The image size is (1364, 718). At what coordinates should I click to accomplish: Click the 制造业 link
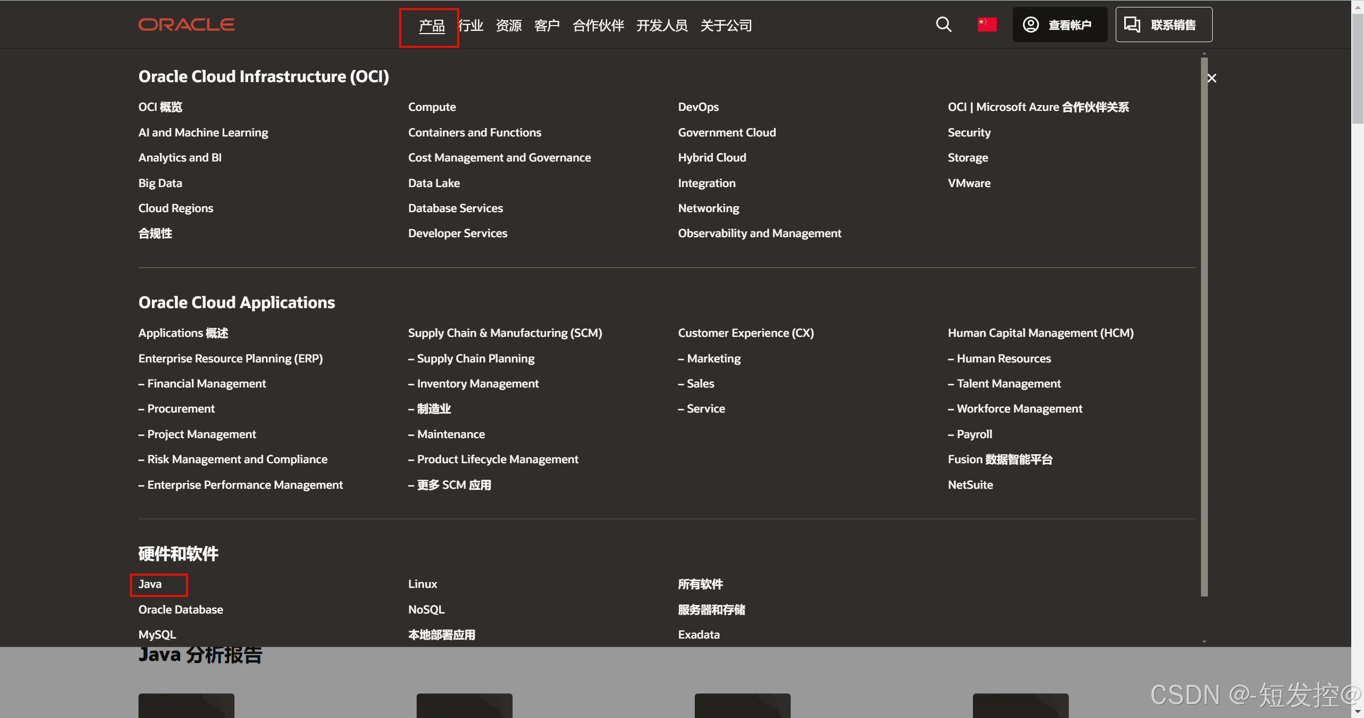tap(429, 409)
